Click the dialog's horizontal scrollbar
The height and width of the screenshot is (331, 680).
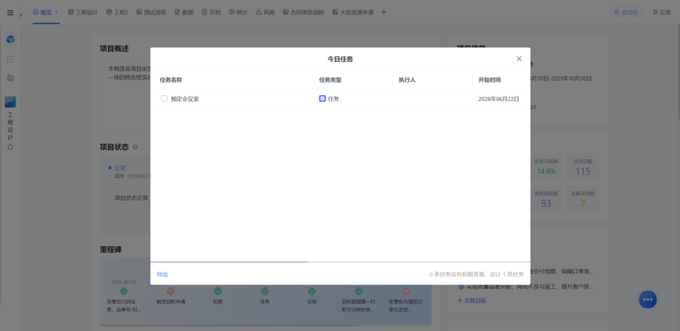pyautogui.click(x=229, y=262)
